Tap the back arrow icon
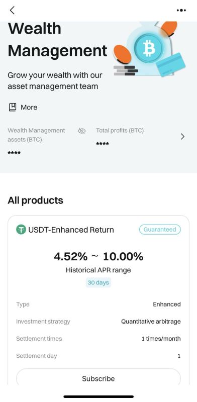Screen dimensions: 197x402 pyautogui.click(x=12, y=10)
